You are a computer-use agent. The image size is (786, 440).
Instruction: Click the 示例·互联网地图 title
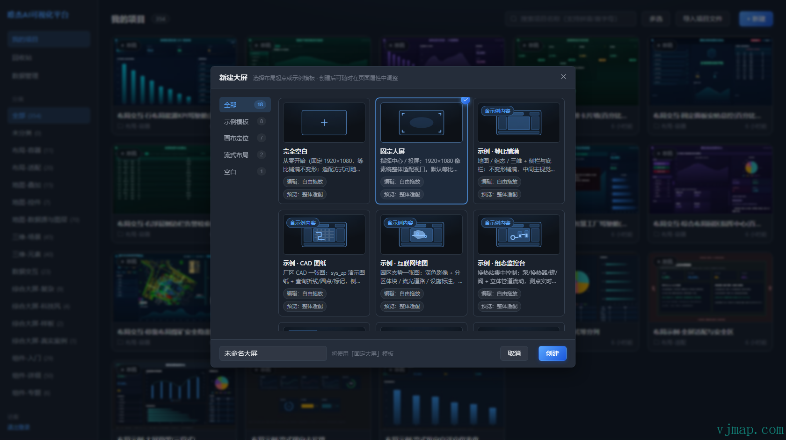pyautogui.click(x=404, y=263)
